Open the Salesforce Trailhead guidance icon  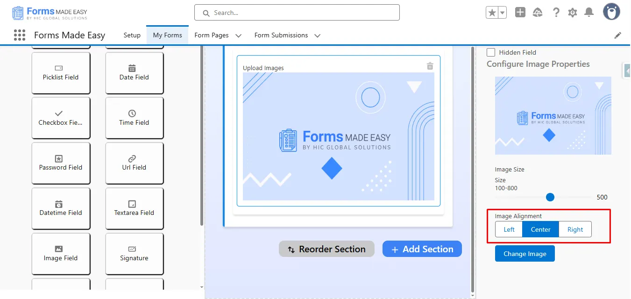538,13
